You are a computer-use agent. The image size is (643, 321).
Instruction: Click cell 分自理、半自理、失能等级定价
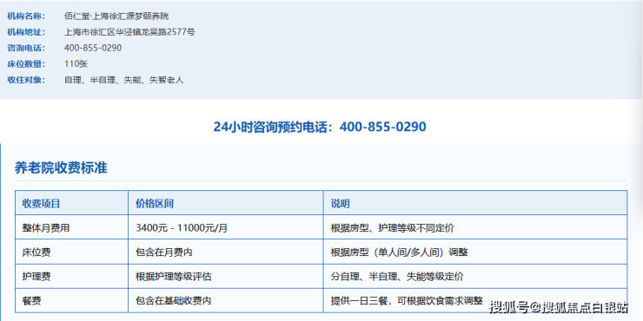[x=397, y=277]
